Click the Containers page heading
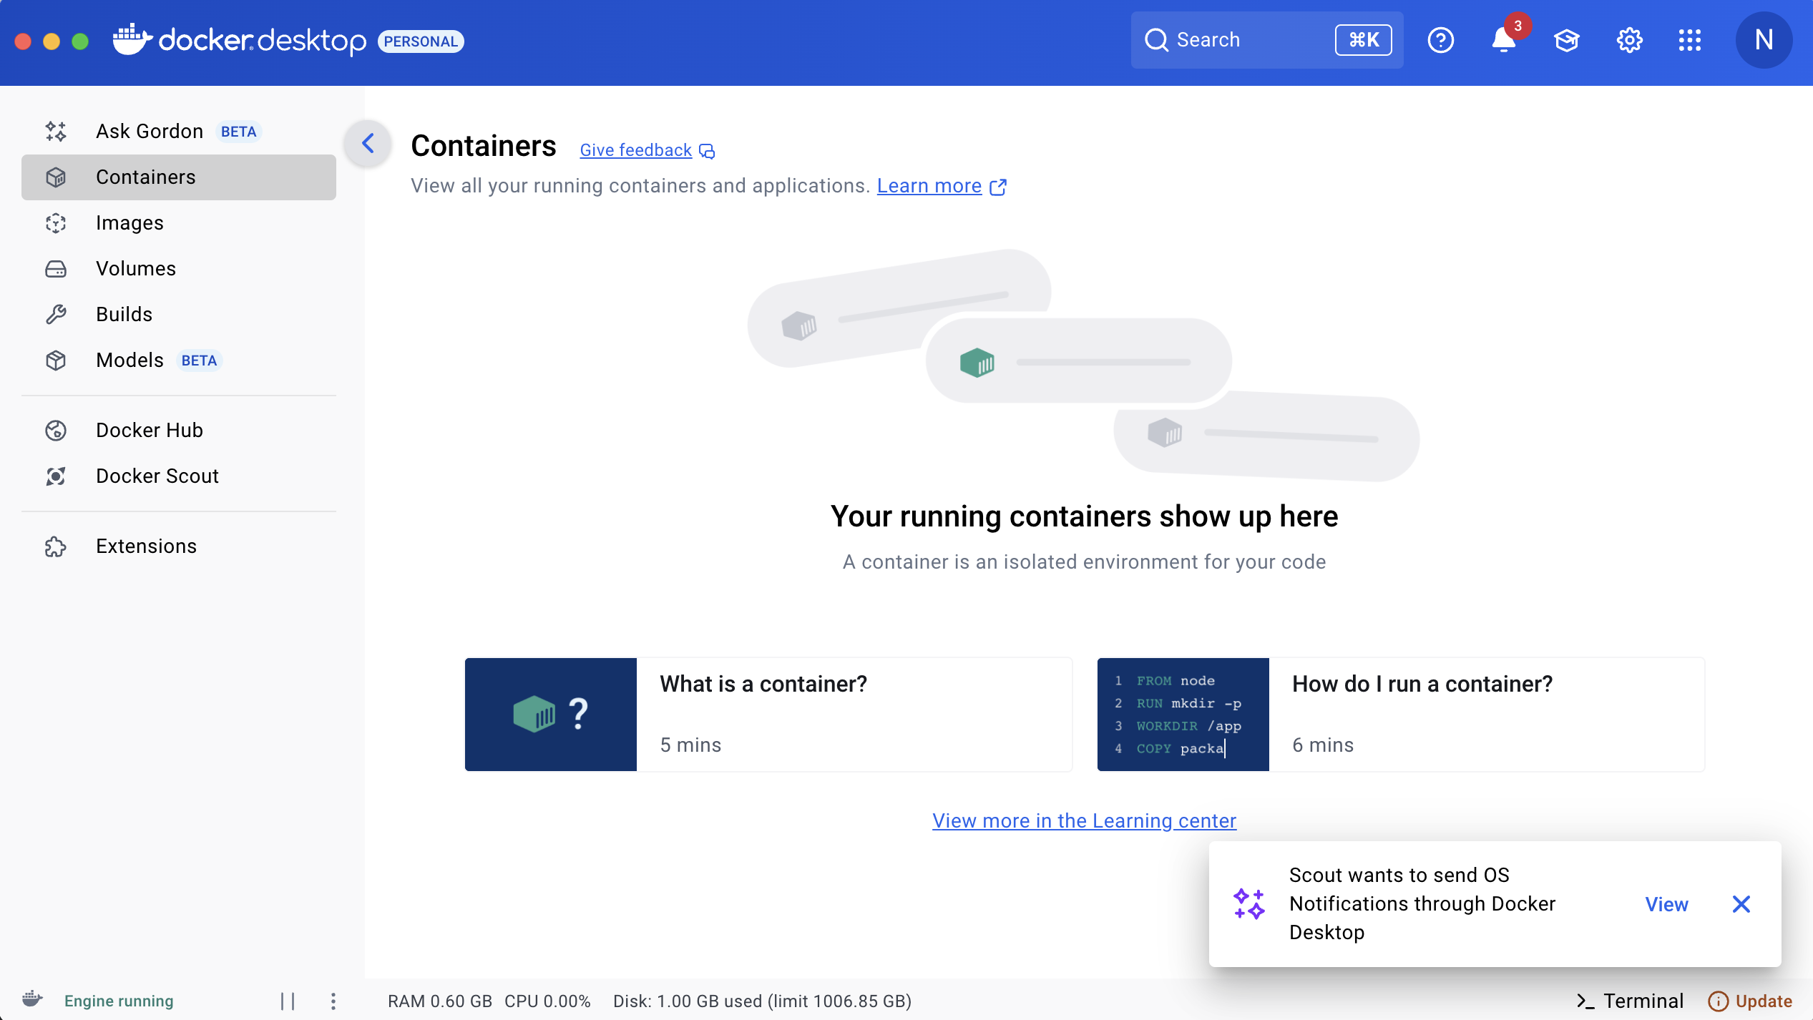The image size is (1813, 1020). tap(484, 146)
